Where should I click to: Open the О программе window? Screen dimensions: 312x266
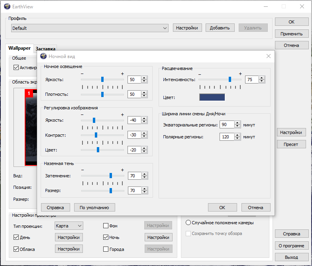(292, 246)
